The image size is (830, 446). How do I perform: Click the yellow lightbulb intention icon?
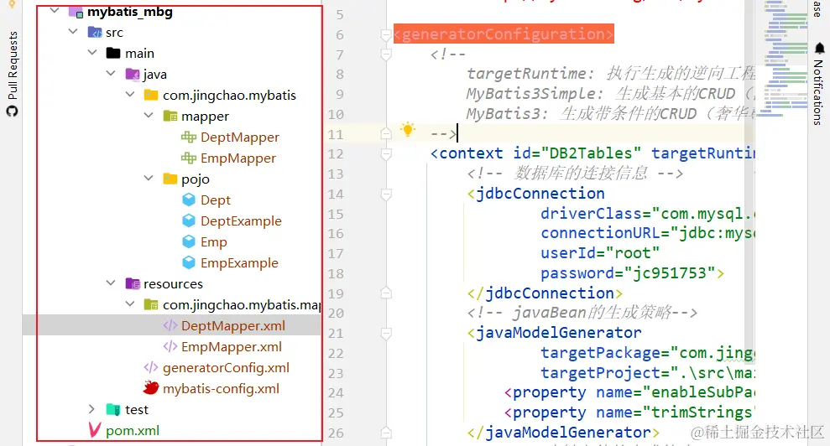[x=408, y=129]
